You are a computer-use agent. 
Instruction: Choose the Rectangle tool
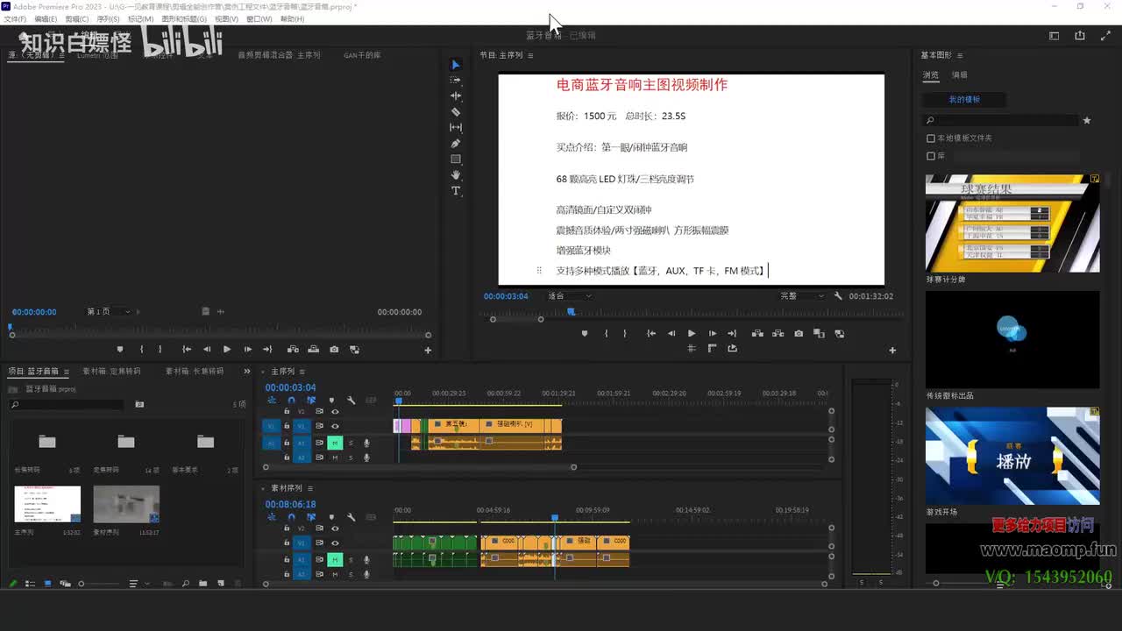point(455,159)
